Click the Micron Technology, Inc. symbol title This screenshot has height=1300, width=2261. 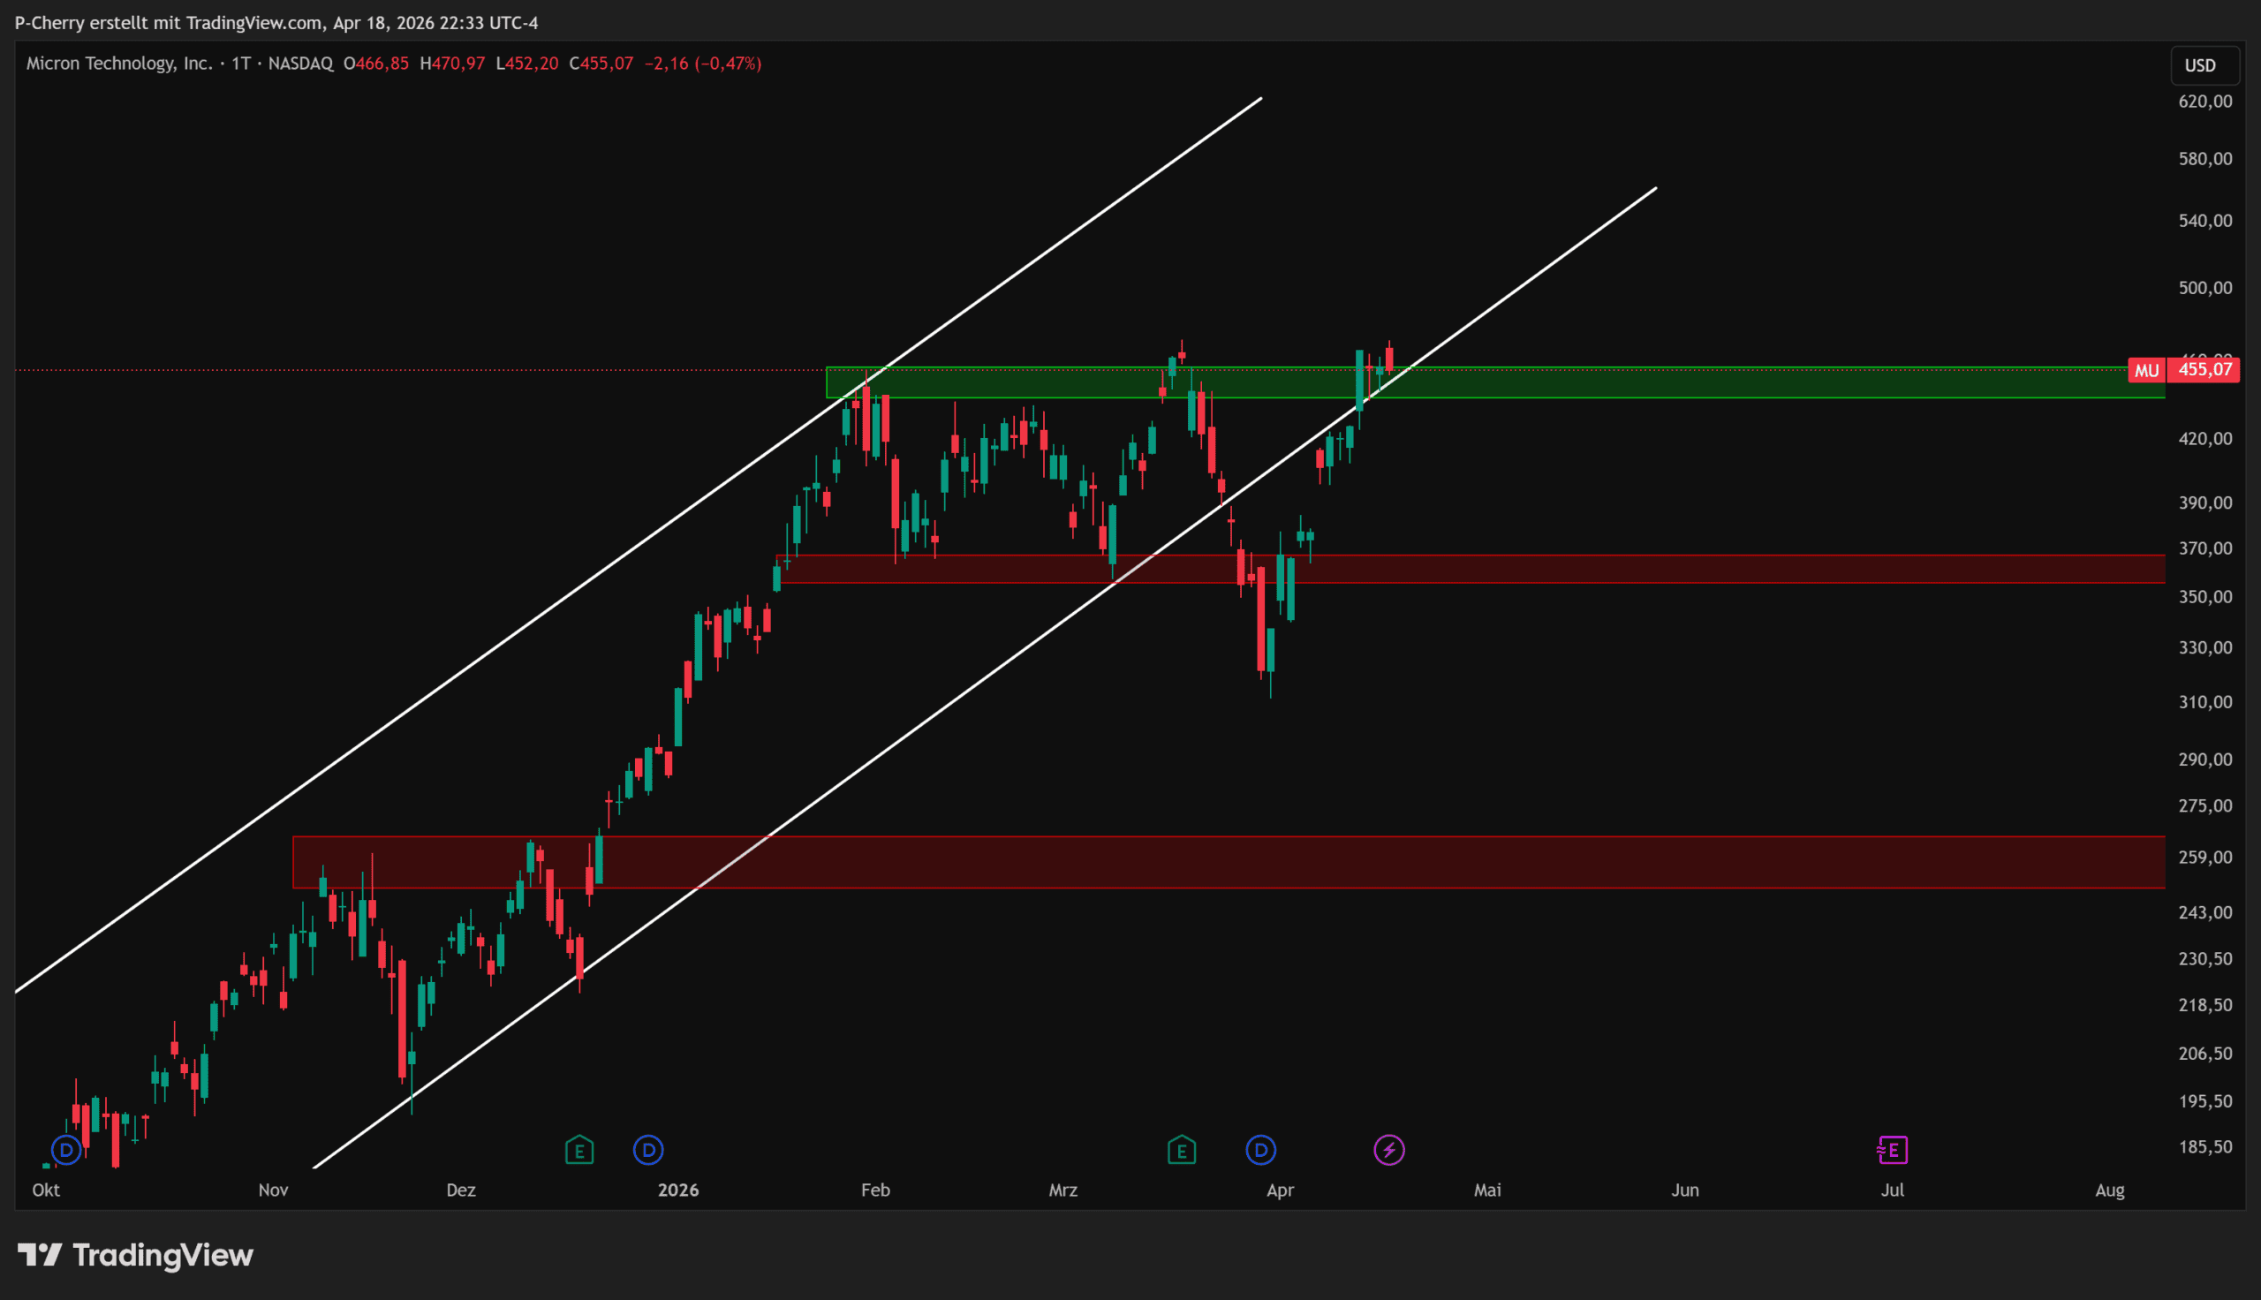[118, 64]
